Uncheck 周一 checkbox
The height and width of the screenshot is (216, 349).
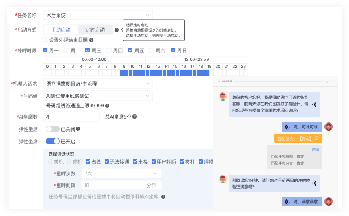[45, 50]
